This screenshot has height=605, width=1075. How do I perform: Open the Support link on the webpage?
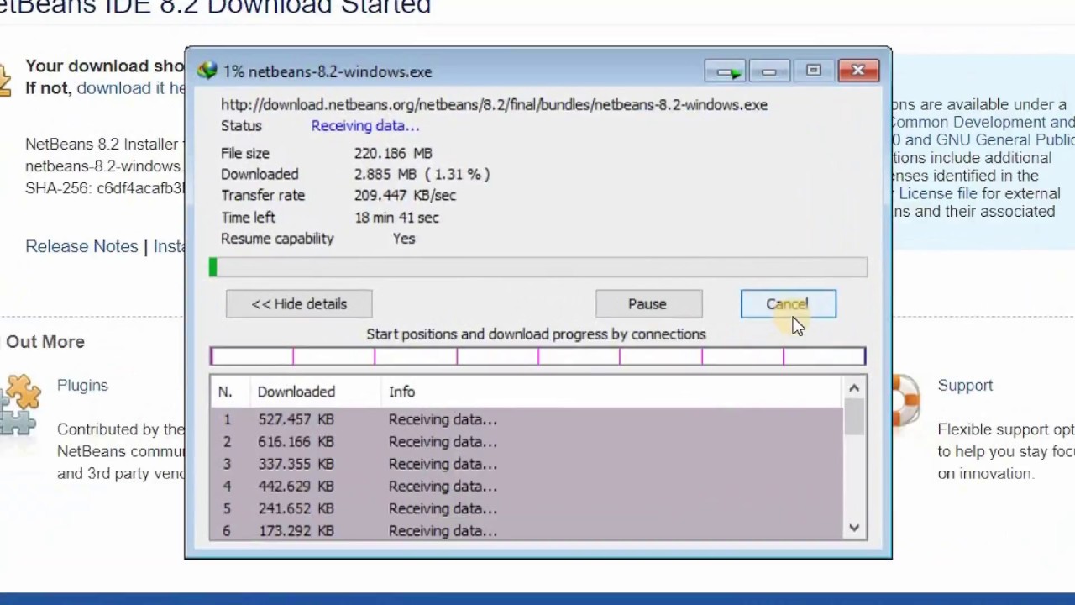pyautogui.click(x=965, y=385)
